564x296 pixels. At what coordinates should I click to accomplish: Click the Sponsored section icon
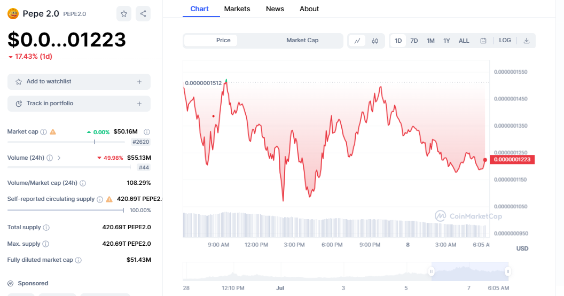click(11, 283)
